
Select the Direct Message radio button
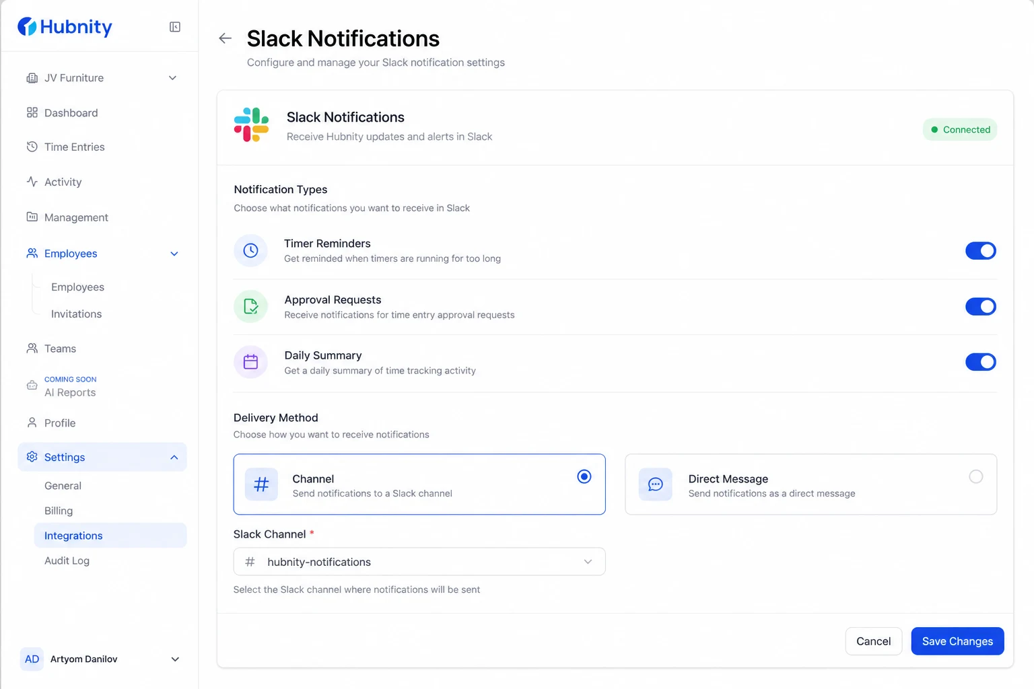pyautogui.click(x=975, y=476)
